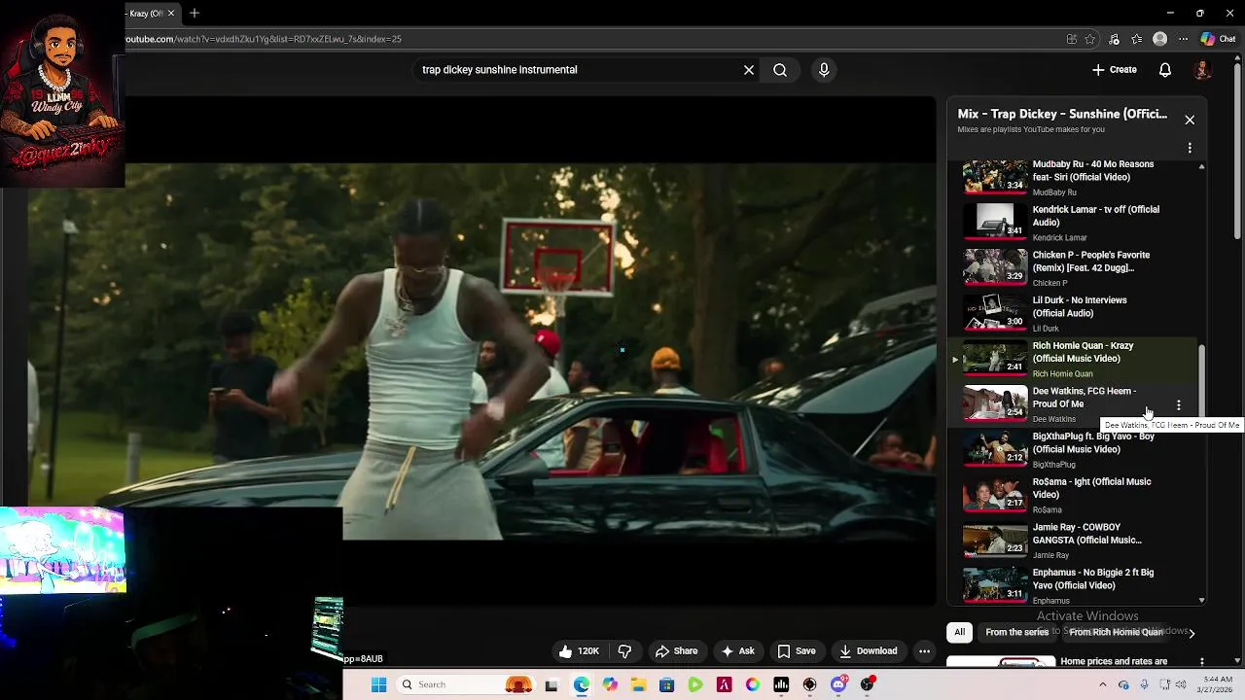Play Ro$ama Ight official music video
Image resolution: width=1245 pixels, height=700 pixels.
(1075, 495)
